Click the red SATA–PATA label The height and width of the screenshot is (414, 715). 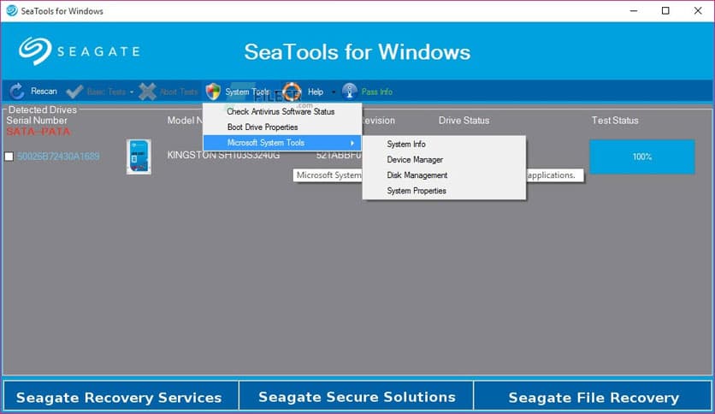[38, 132]
